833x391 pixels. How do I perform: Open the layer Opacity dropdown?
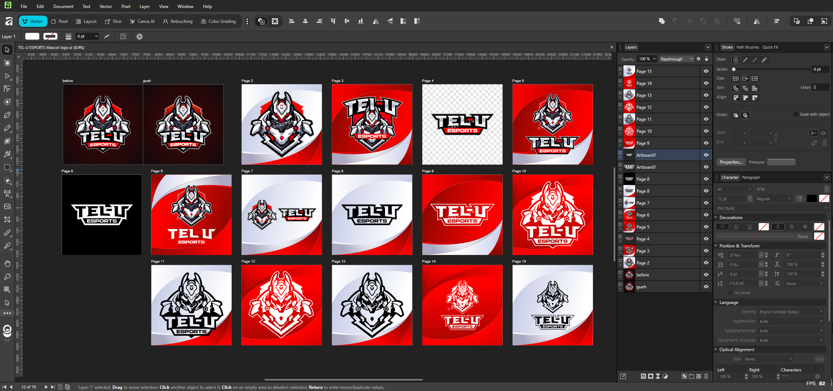click(x=654, y=59)
